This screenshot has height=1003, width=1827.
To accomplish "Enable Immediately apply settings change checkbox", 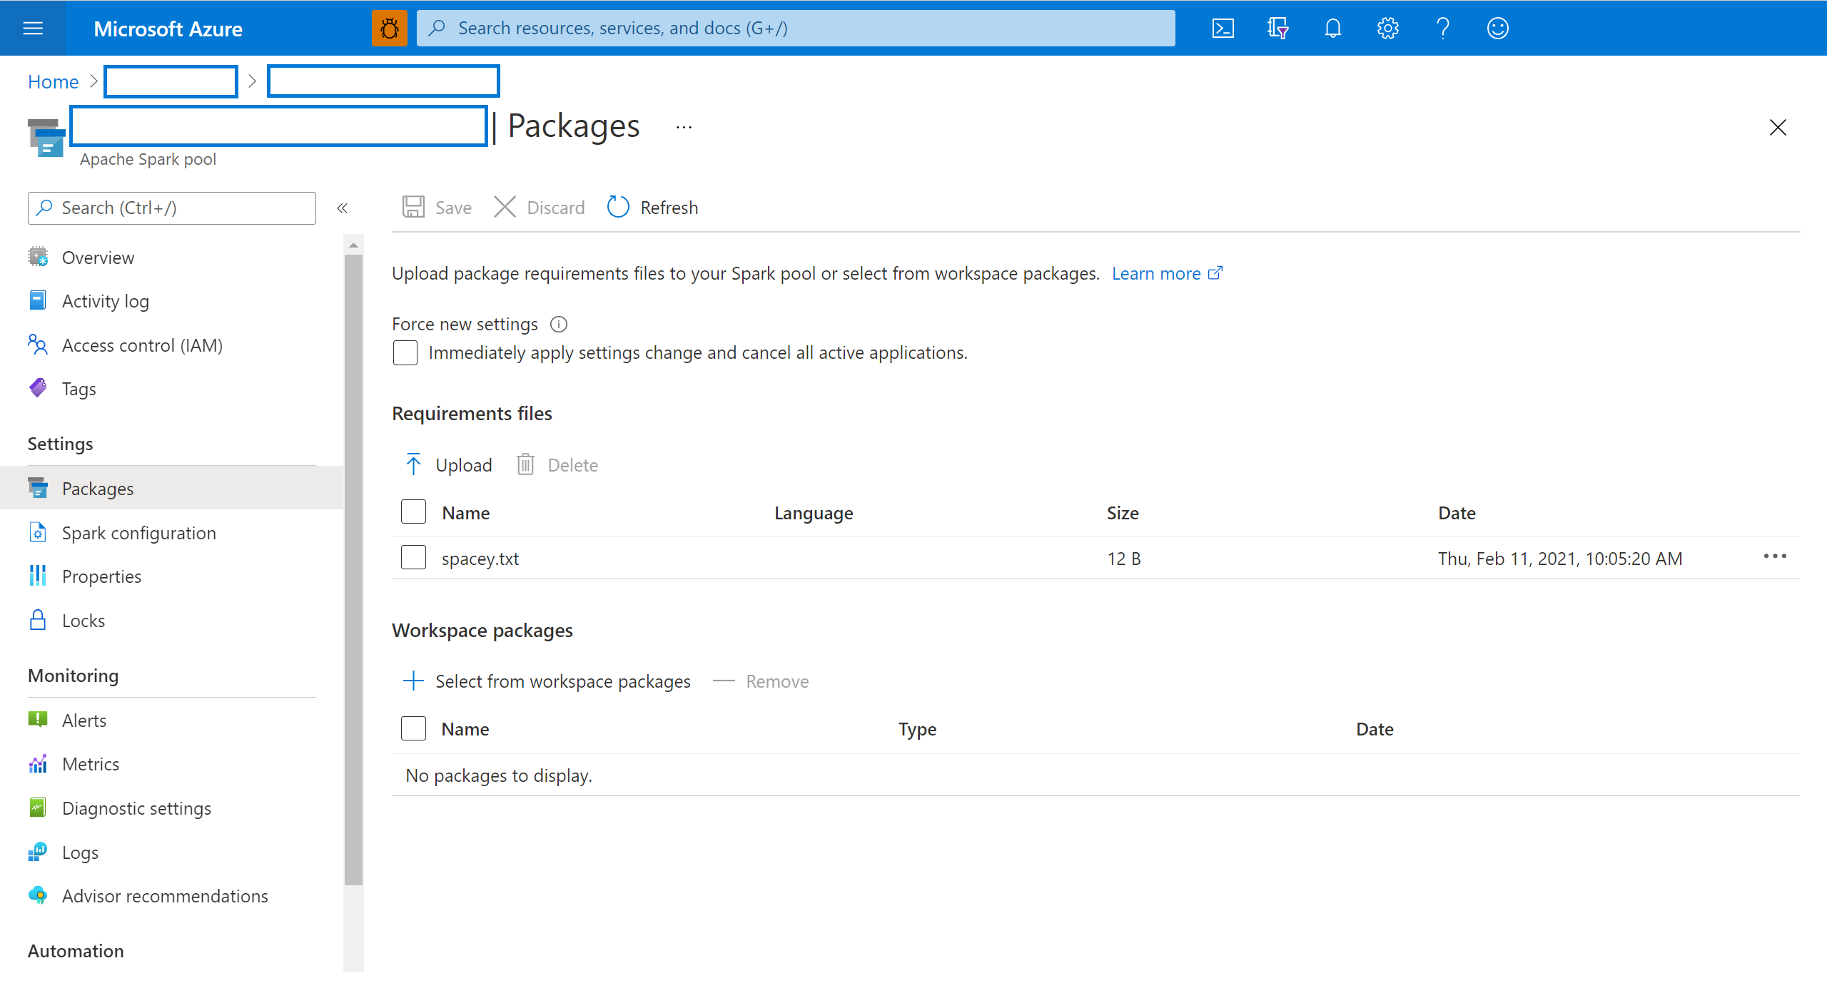I will pyautogui.click(x=405, y=353).
